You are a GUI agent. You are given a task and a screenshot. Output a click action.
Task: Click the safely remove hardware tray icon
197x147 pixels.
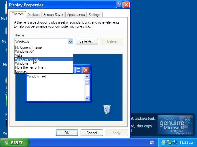(x=169, y=142)
